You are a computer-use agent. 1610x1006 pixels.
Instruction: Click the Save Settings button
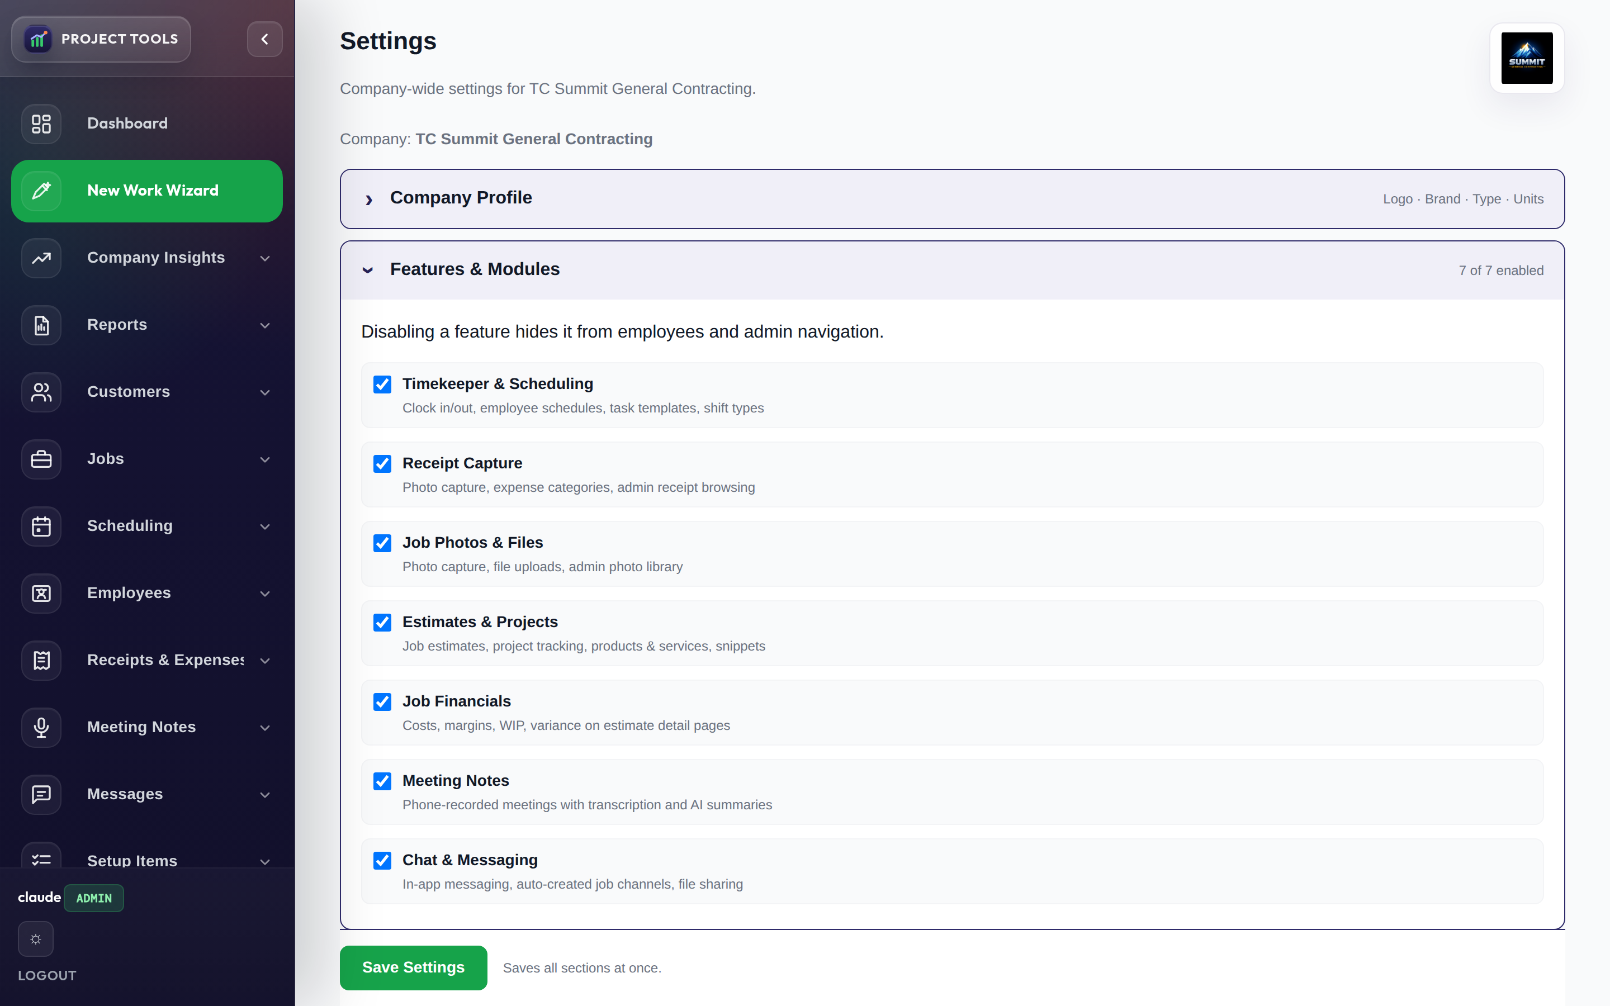(x=413, y=967)
